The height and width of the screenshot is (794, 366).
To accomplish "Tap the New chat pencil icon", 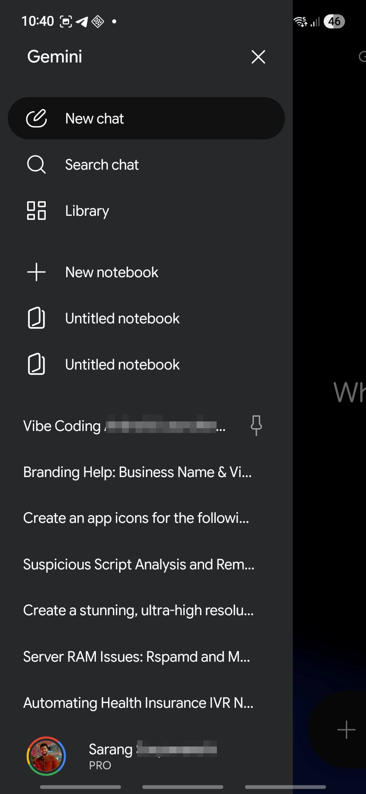I will [x=36, y=118].
